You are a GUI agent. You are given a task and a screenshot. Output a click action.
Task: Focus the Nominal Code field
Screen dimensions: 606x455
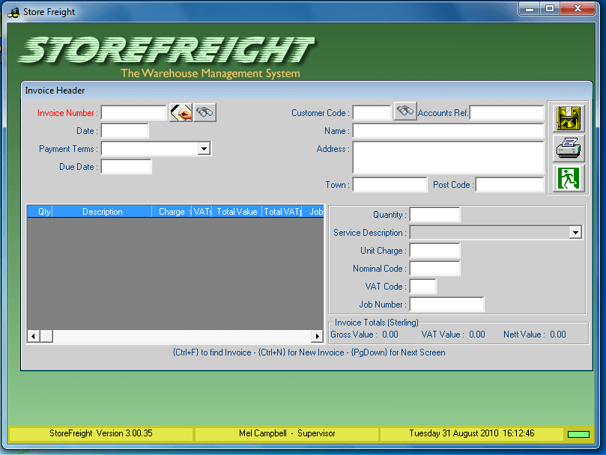pos(434,269)
